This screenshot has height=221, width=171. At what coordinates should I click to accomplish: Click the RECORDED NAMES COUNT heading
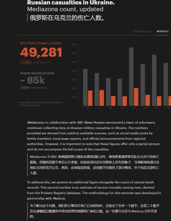click(x=41, y=43)
